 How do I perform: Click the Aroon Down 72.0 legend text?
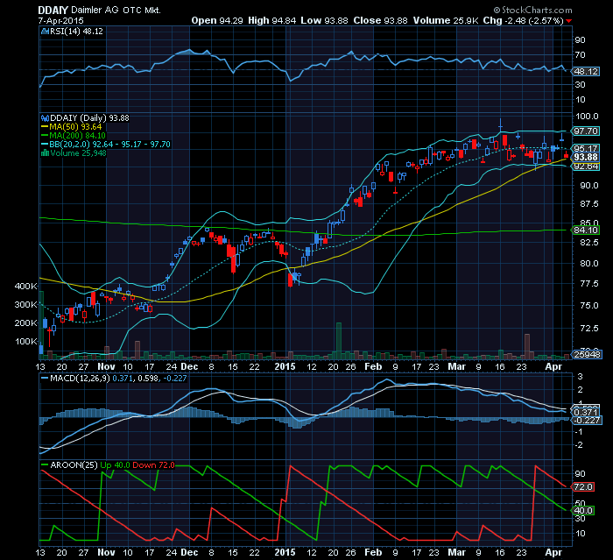pos(153,464)
